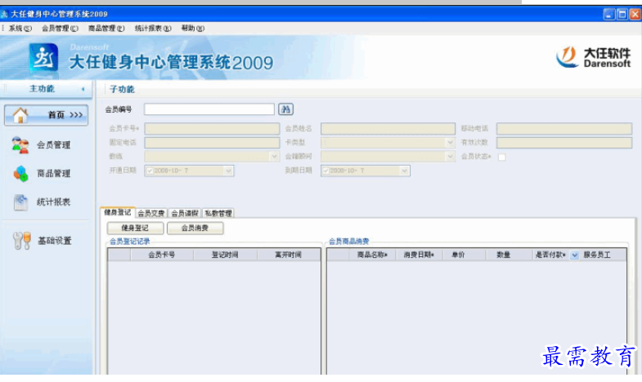Click the 有效次数 input field
Viewport: 642px width, 382px height.
564,143
